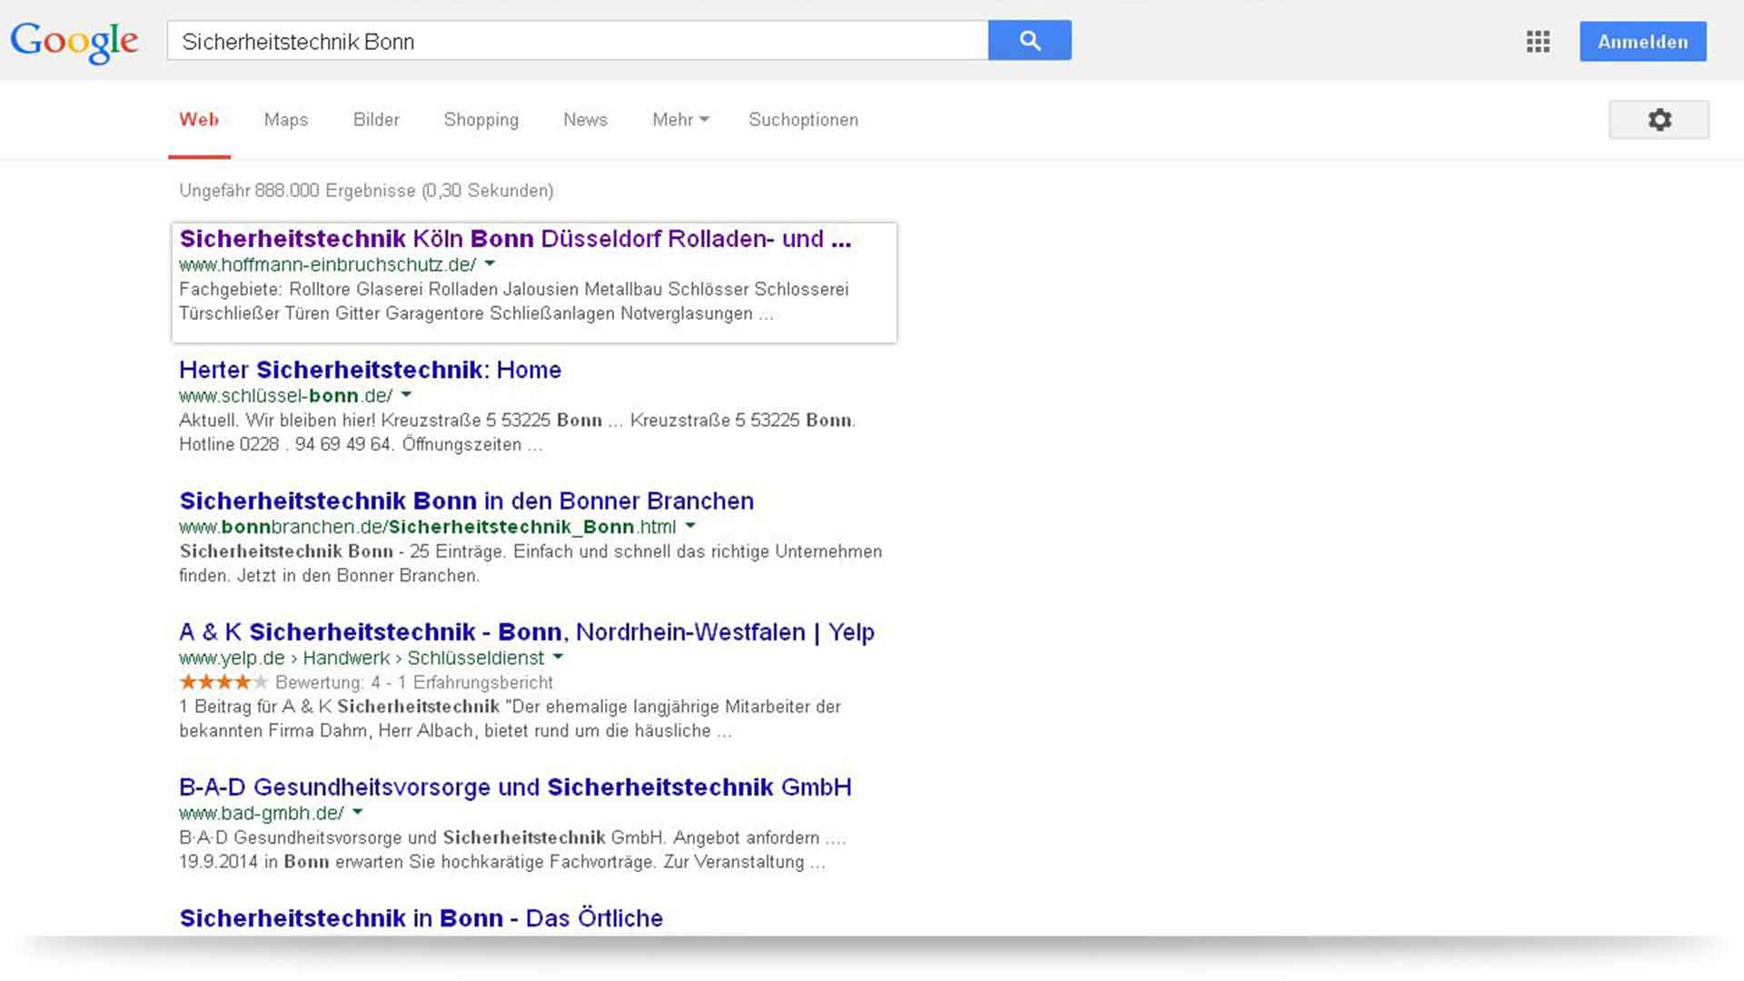The width and height of the screenshot is (1744, 981).
Task: Open the Google apps grid
Action: click(1538, 42)
